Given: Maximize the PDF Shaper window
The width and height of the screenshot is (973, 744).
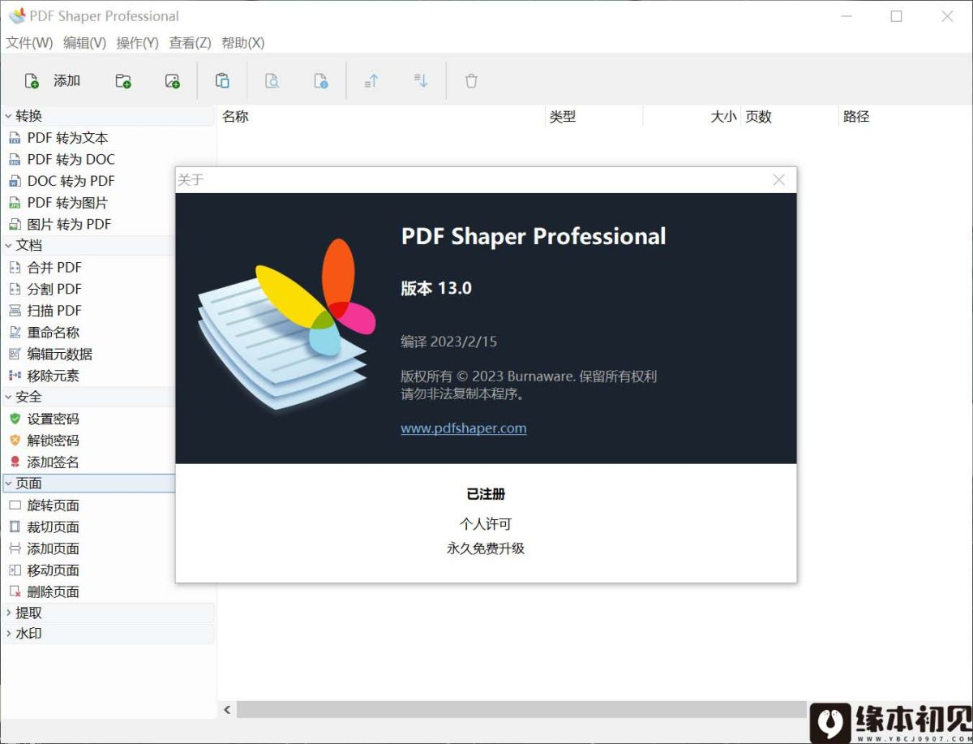Looking at the screenshot, I should [896, 16].
